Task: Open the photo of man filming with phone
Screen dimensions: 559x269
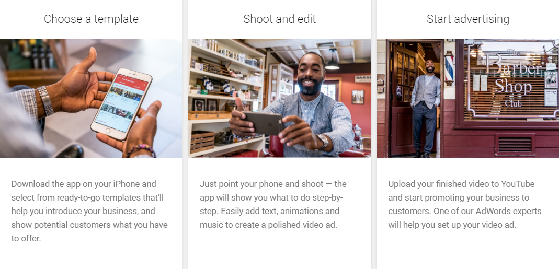Action: click(x=279, y=98)
